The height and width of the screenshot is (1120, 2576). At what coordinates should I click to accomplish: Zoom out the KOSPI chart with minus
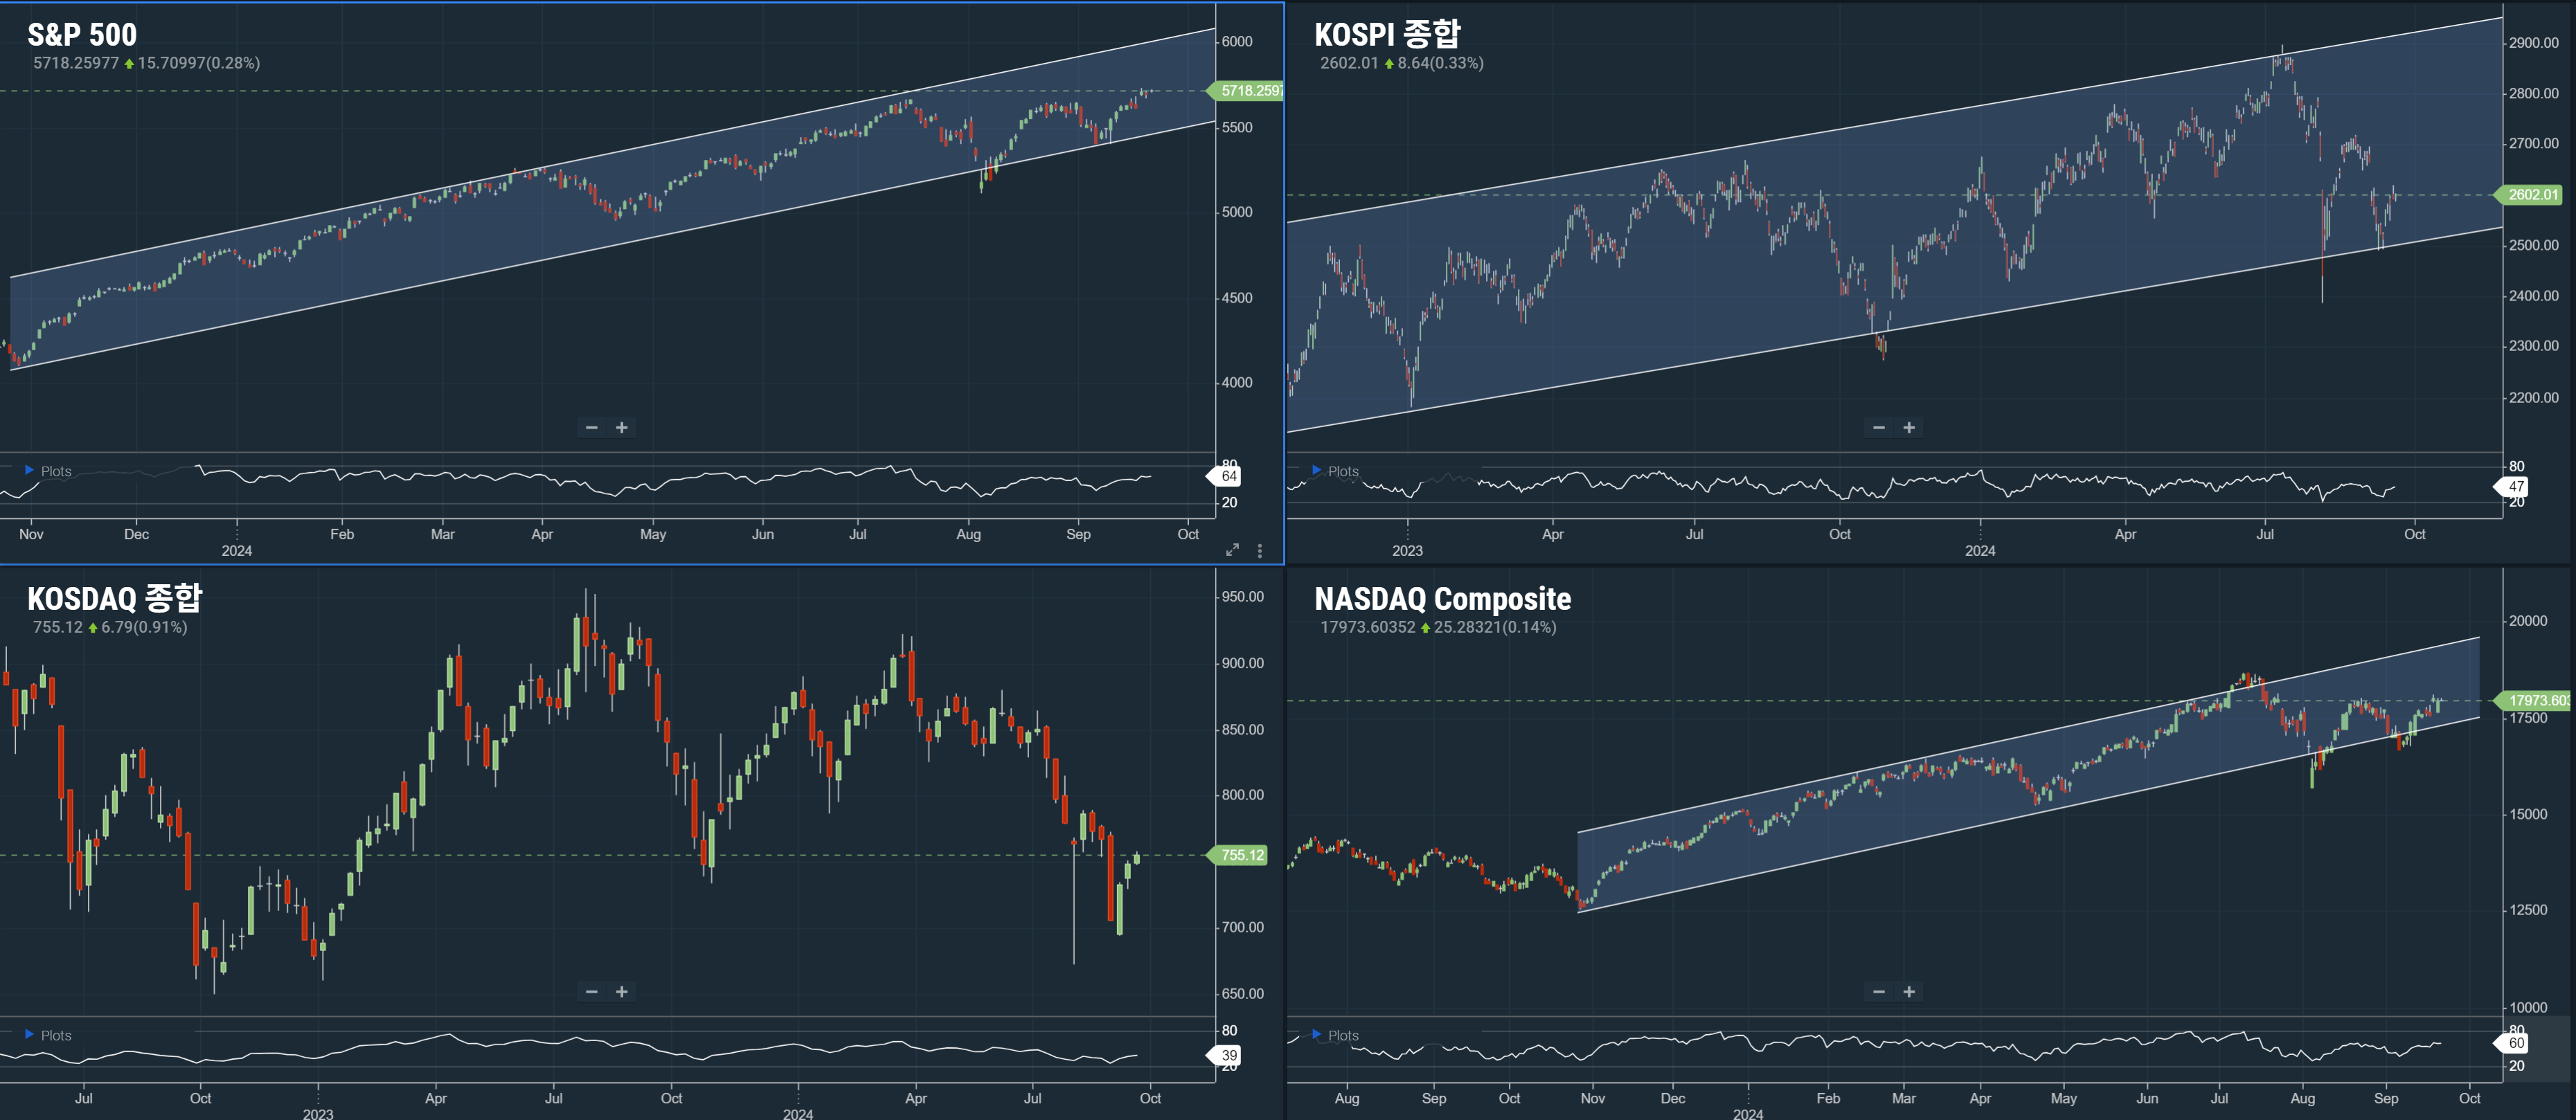(1878, 428)
